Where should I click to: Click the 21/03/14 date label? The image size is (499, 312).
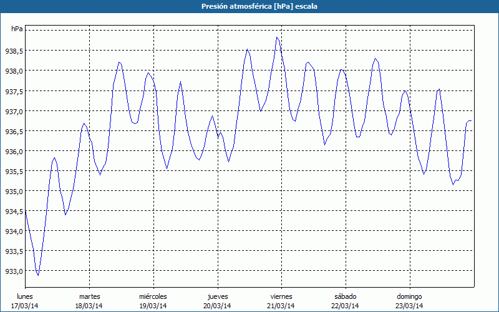click(x=281, y=306)
